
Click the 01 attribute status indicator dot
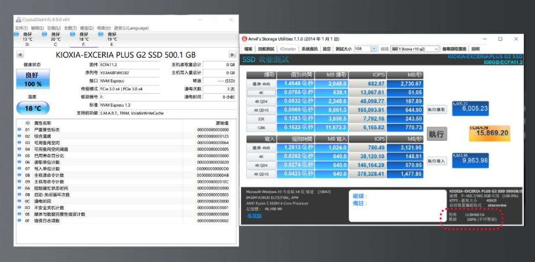pos(19,130)
